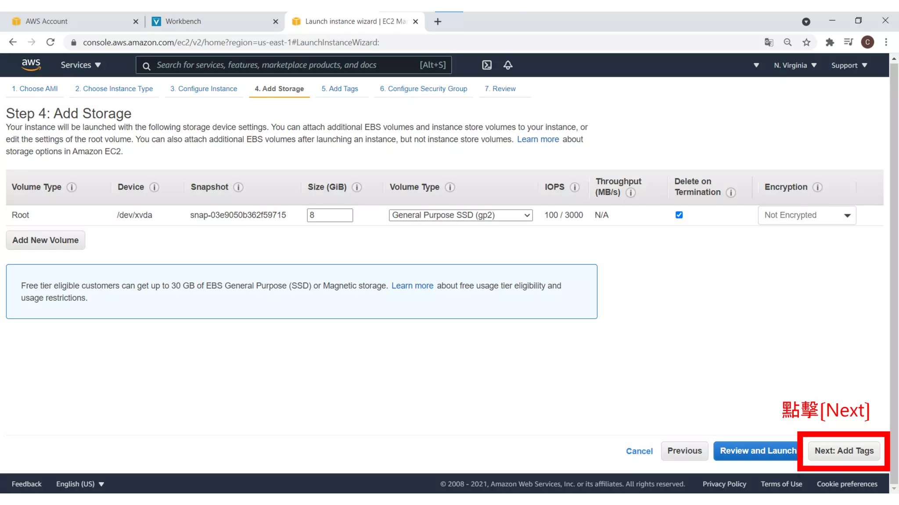Uncheck Delete on Termination checkbox
This screenshot has height=505, width=899.
pyautogui.click(x=679, y=215)
